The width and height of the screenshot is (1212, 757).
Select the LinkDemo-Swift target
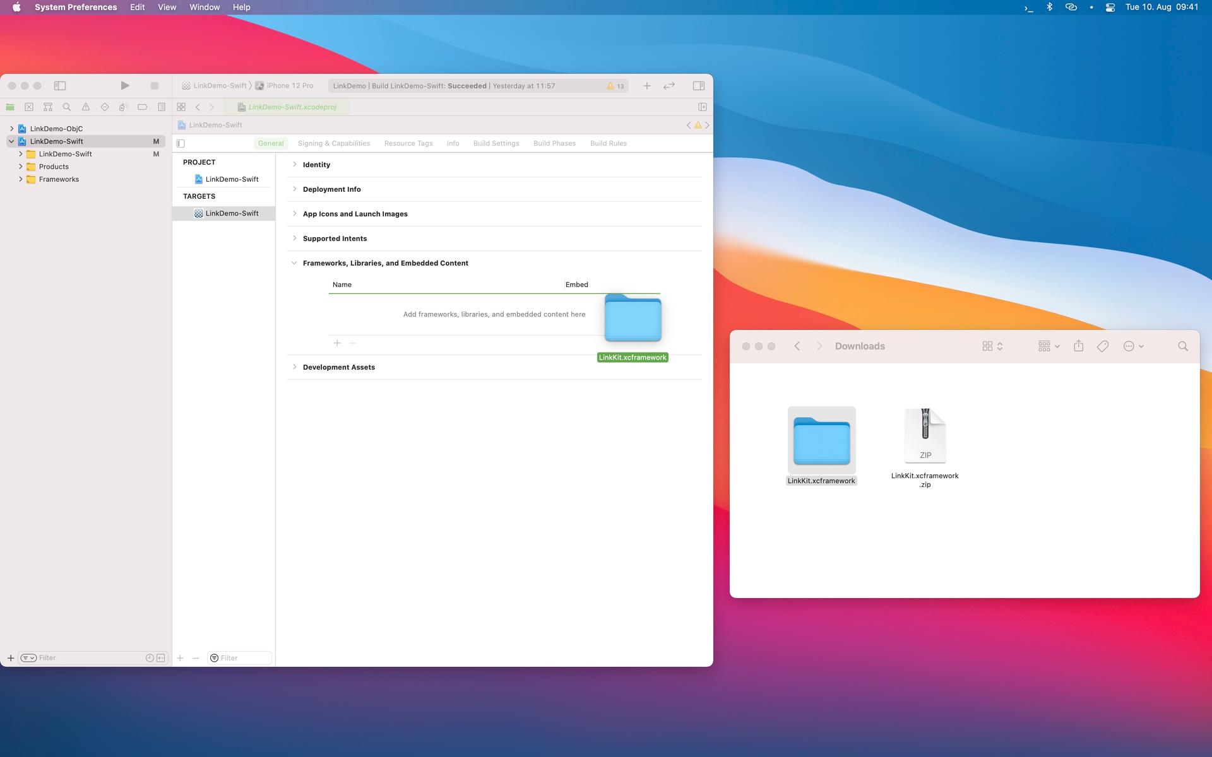point(224,213)
